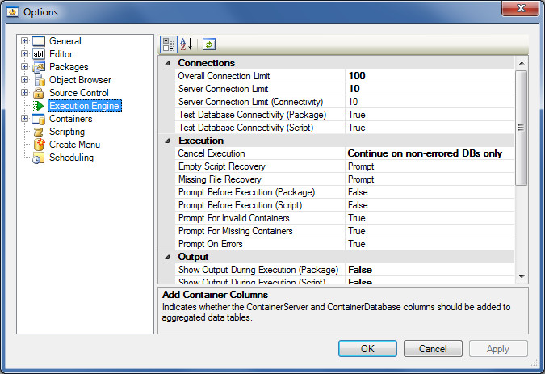Select Object Browser in the options tree
The image size is (545, 374).
pyautogui.click(x=80, y=80)
